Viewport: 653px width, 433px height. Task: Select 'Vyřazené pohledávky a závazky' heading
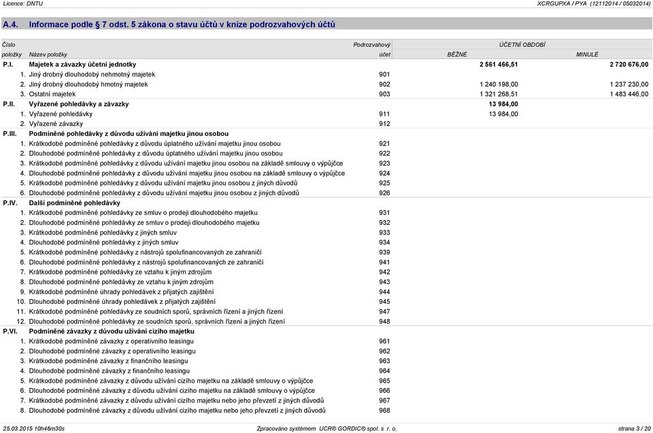[79, 104]
